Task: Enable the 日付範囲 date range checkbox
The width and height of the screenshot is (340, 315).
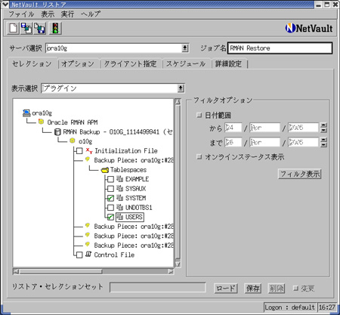Action: (199, 116)
